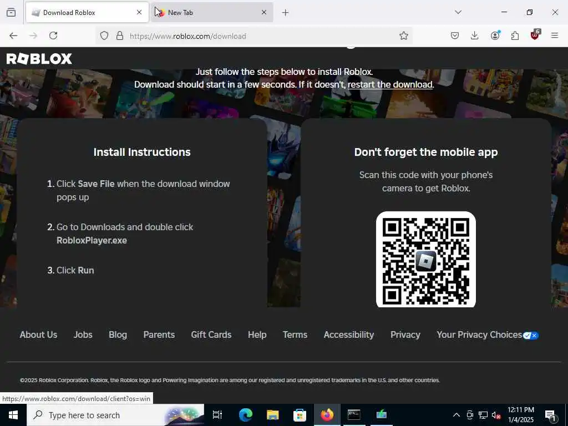Launch Microsoft Edge from taskbar
Image resolution: width=568 pixels, height=426 pixels.
tap(246, 415)
